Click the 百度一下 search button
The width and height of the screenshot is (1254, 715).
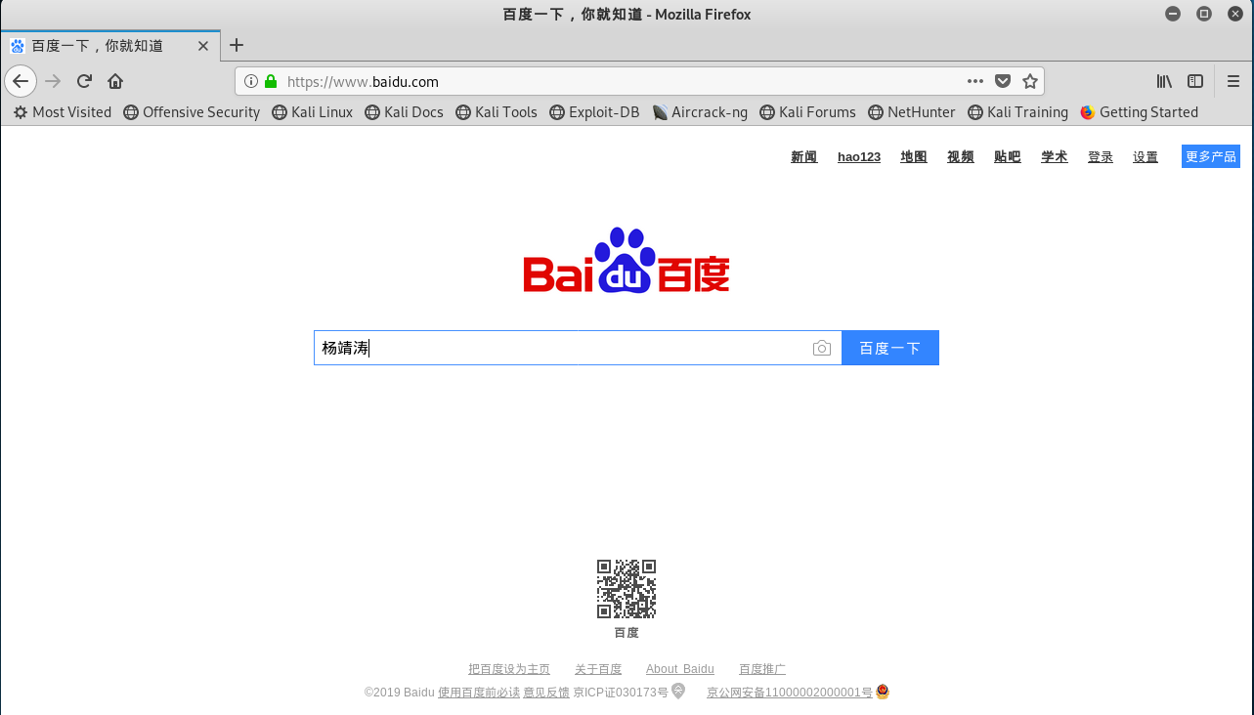point(890,348)
